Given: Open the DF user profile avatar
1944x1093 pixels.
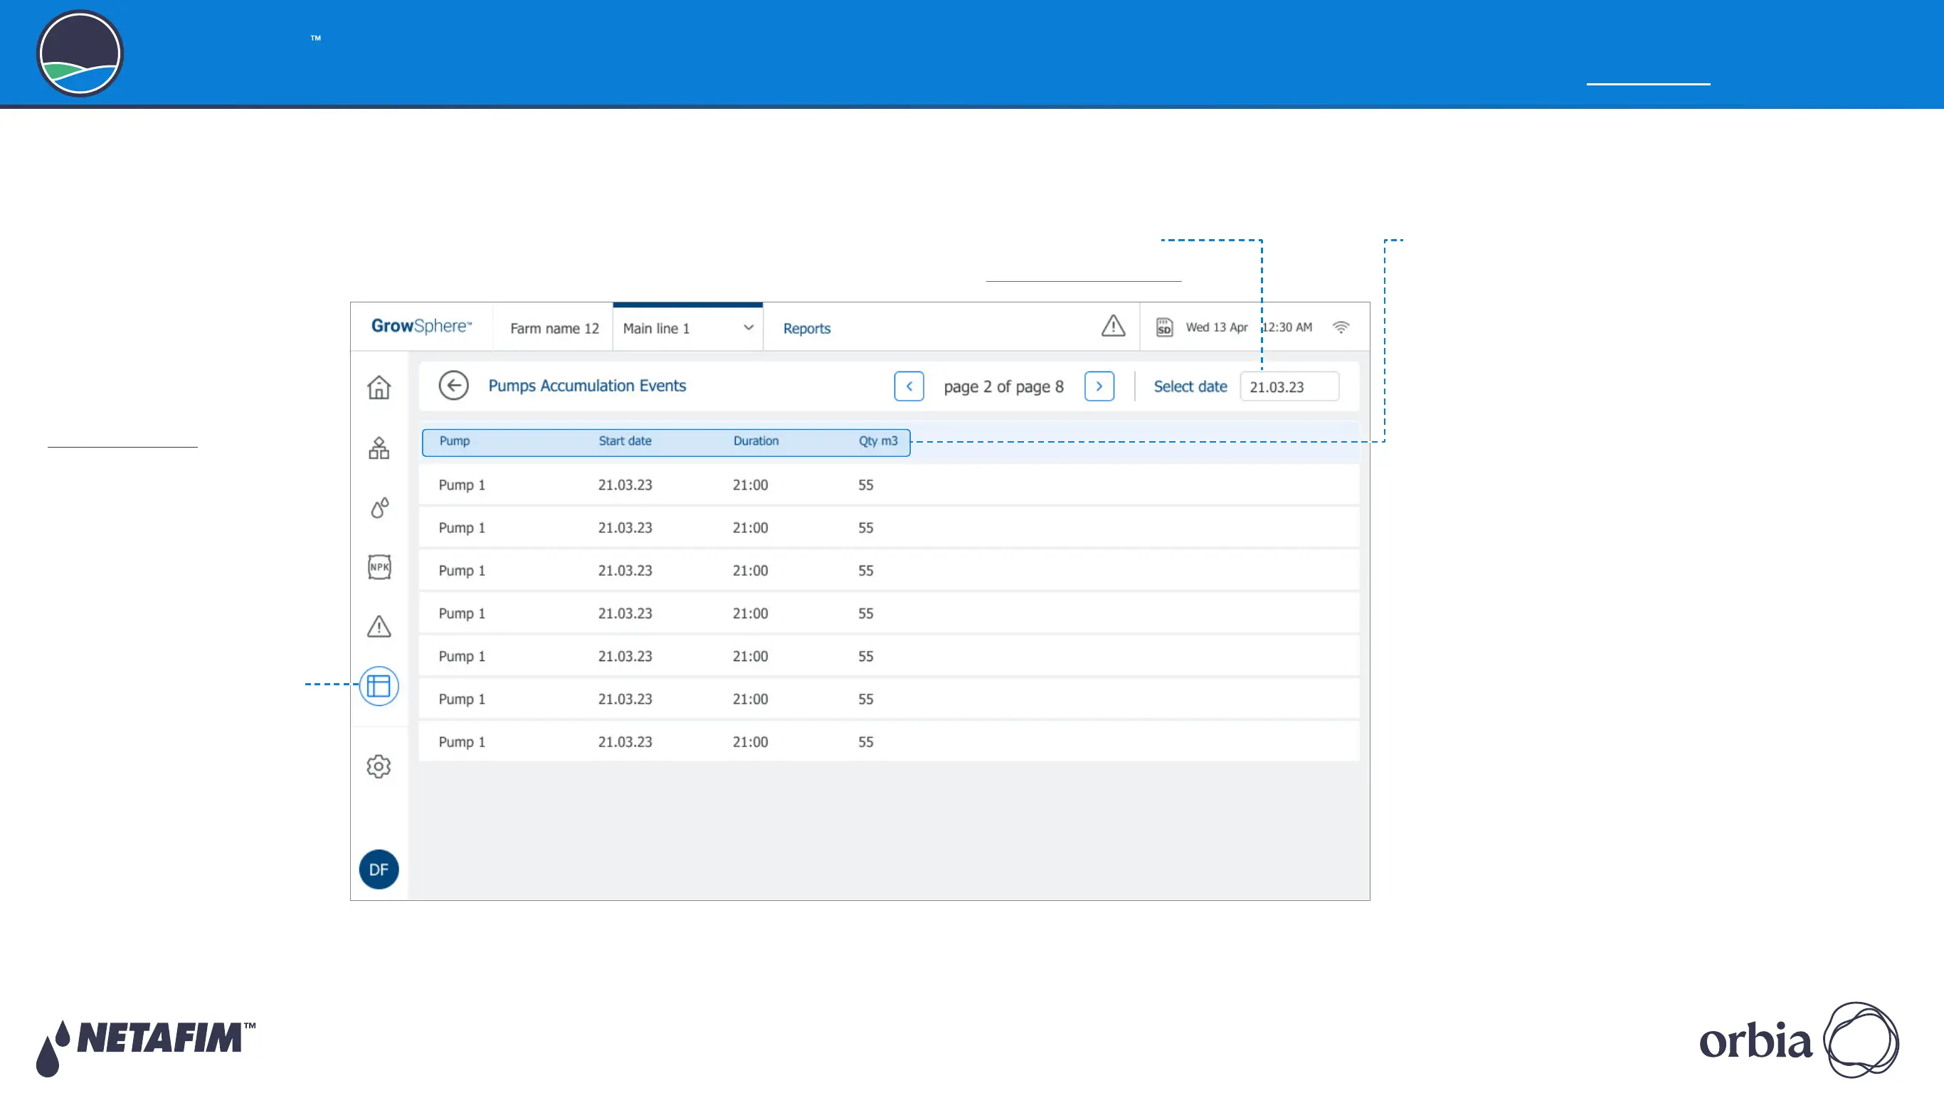Looking at the screenshot, I should tap(379, 869).
